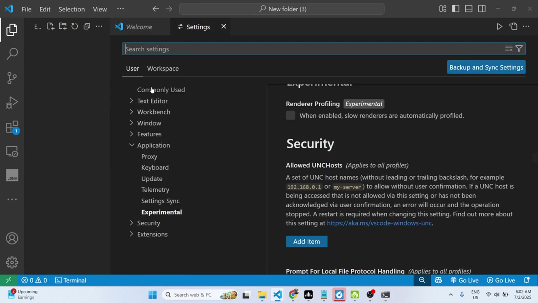Click Add Item for Allowed UNCHosts
The image size is (538, 303).
click(307, 242)
